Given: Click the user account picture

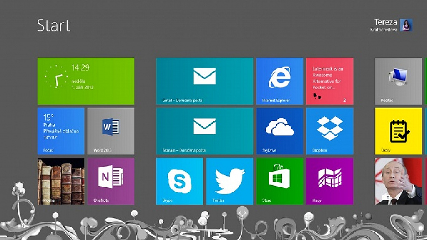Looking at the screenshot, I should (406, 25).
